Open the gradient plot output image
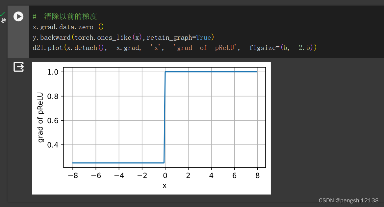Screen dimensions: 384x207 coord(151,128)
